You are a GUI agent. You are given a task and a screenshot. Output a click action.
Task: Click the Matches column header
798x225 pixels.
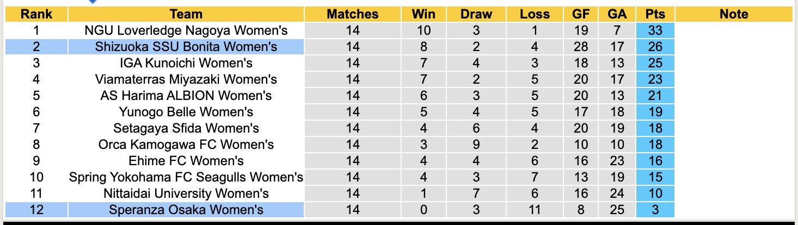click(352, 15)
